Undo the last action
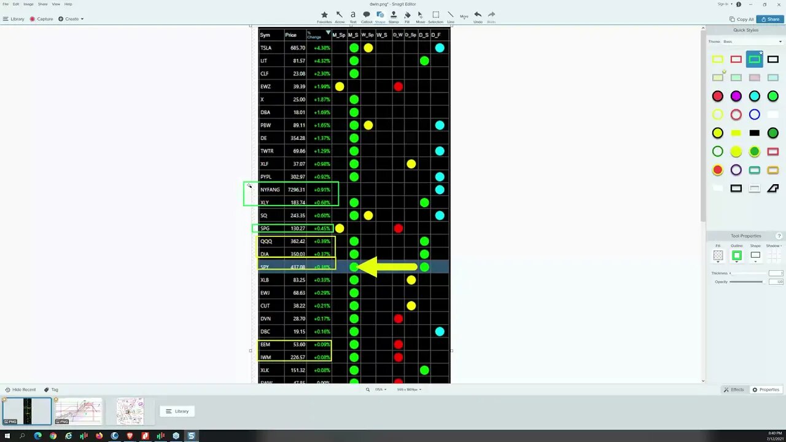Image resolution: width=786 pixels, height=442 pixels. pyautogui.click(x=478, y=17)
